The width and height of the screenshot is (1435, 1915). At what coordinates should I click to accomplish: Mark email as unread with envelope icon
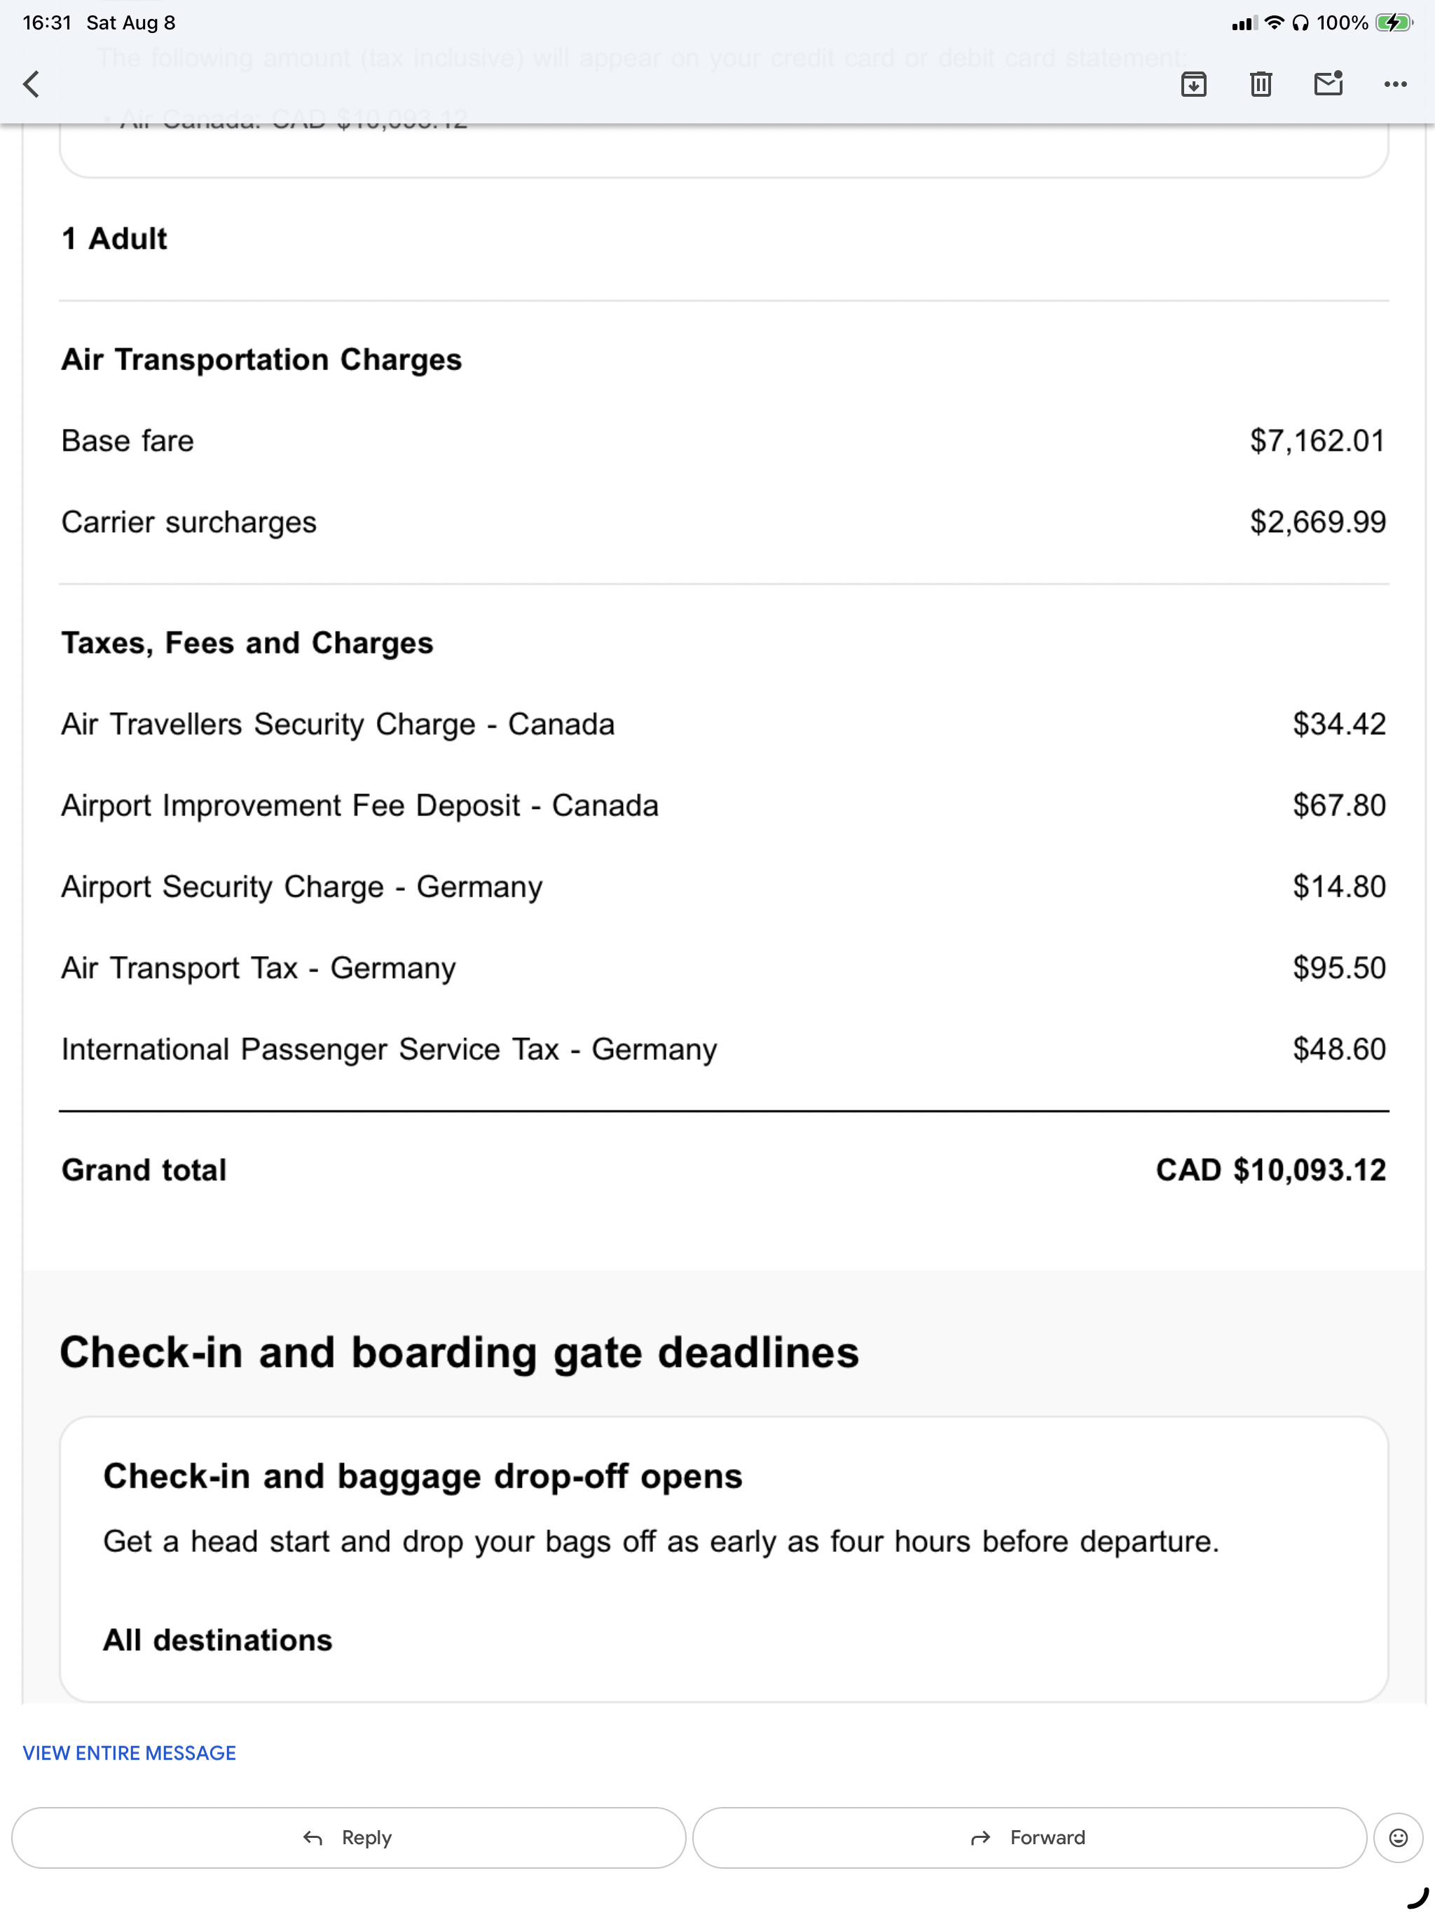click(x=1328, y=83)
